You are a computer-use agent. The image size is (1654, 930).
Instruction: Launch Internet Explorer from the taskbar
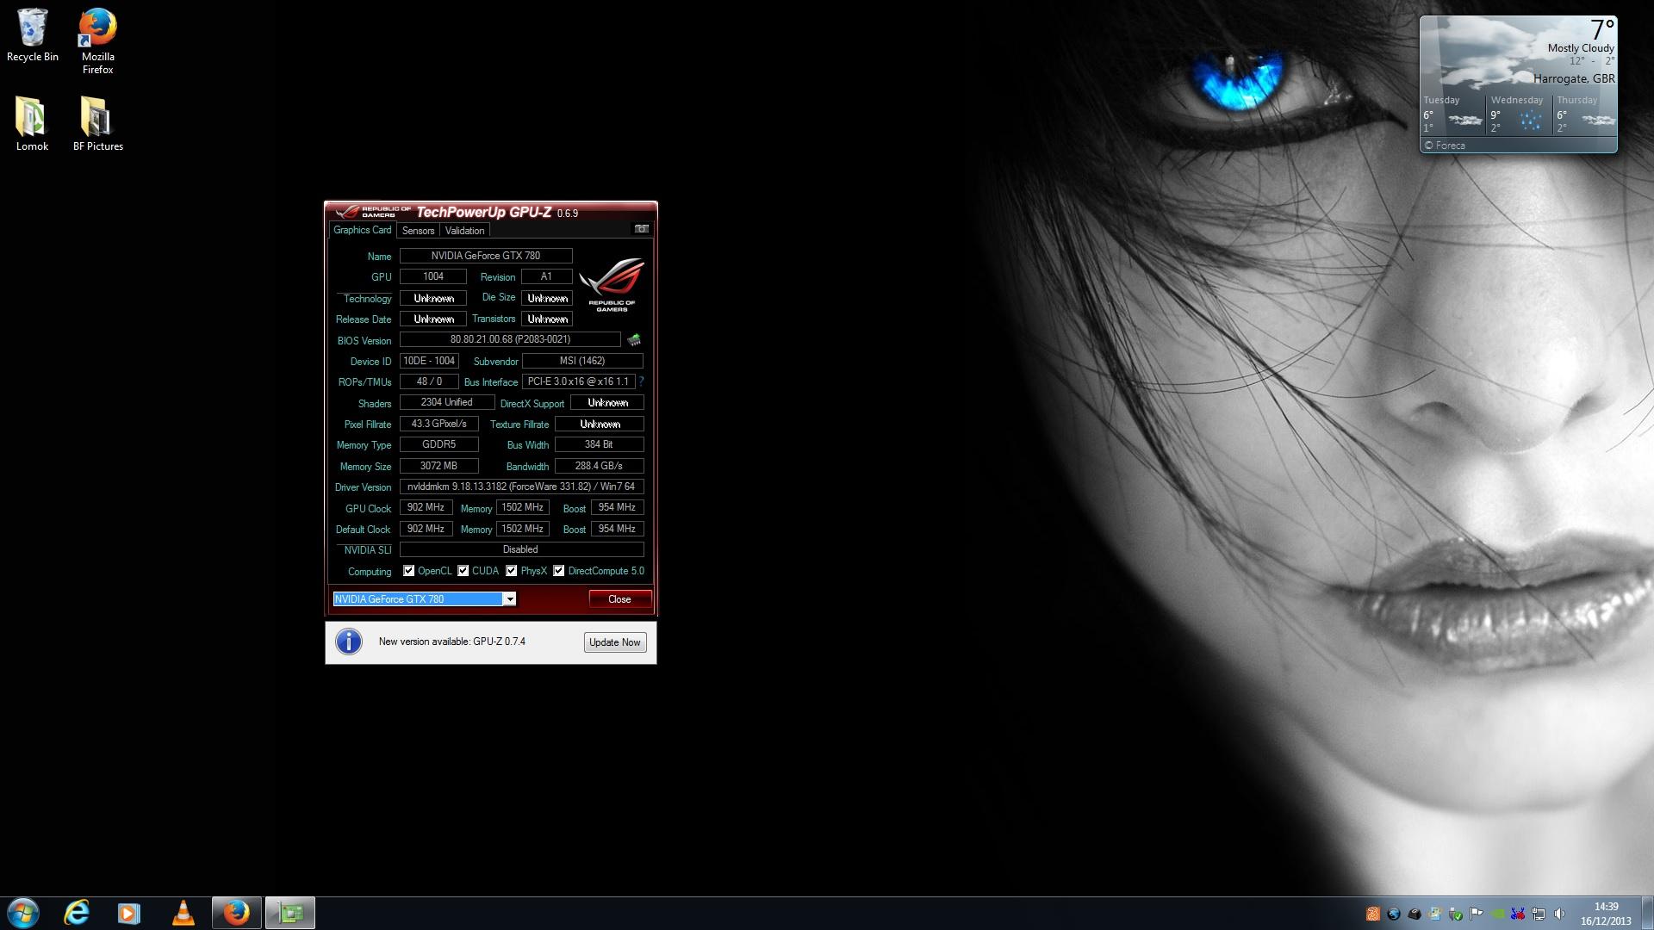pyautogui.click(x=77, y=913)
